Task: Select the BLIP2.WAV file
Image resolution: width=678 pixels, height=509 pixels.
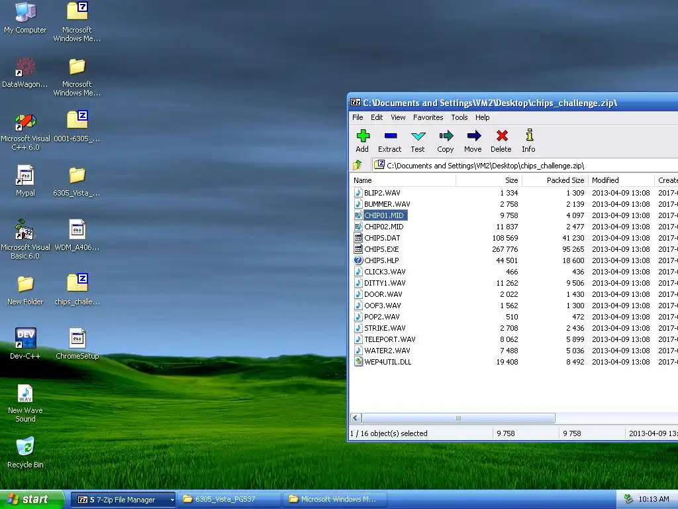Action: coord(382,193)
